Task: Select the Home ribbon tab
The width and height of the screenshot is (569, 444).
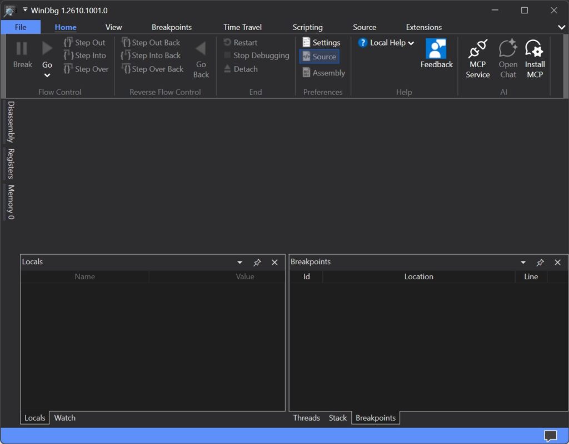Action: coord(66,27)
